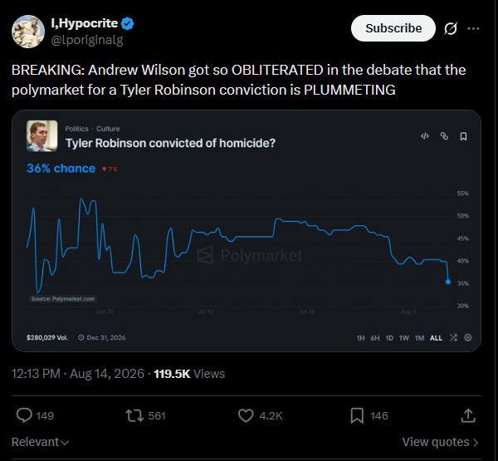Select the 1D chart range tab
This screenshot has width=498, height=461.
(389, 338)
